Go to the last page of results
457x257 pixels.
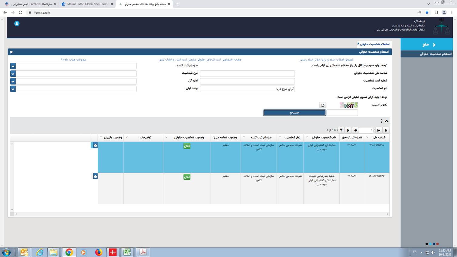(x=348, y=130)
